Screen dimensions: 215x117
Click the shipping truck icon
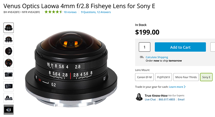142,57
